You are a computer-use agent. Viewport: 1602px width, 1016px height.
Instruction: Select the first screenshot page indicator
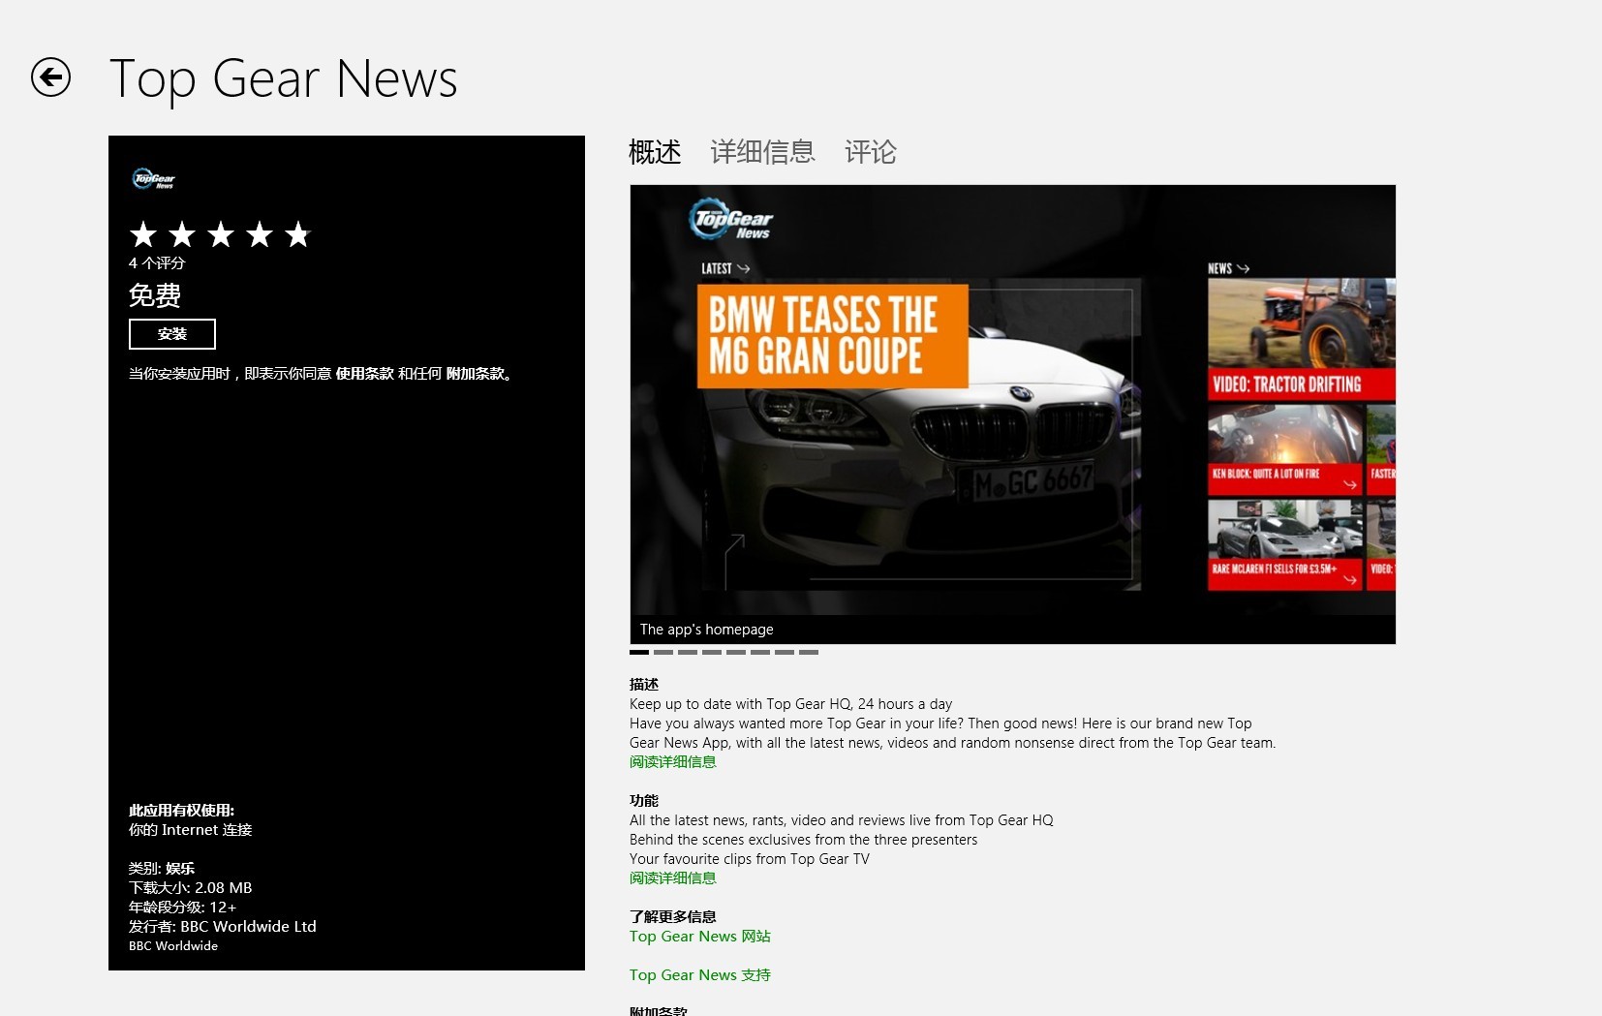639,653
